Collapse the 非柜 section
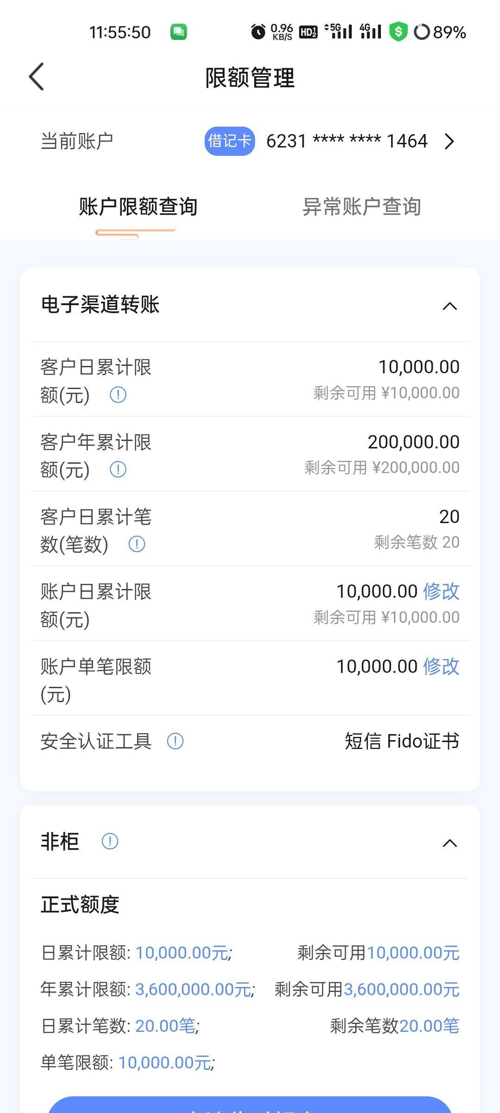The height and width of the screenshot is (1113, 500). tap(450, 843)
